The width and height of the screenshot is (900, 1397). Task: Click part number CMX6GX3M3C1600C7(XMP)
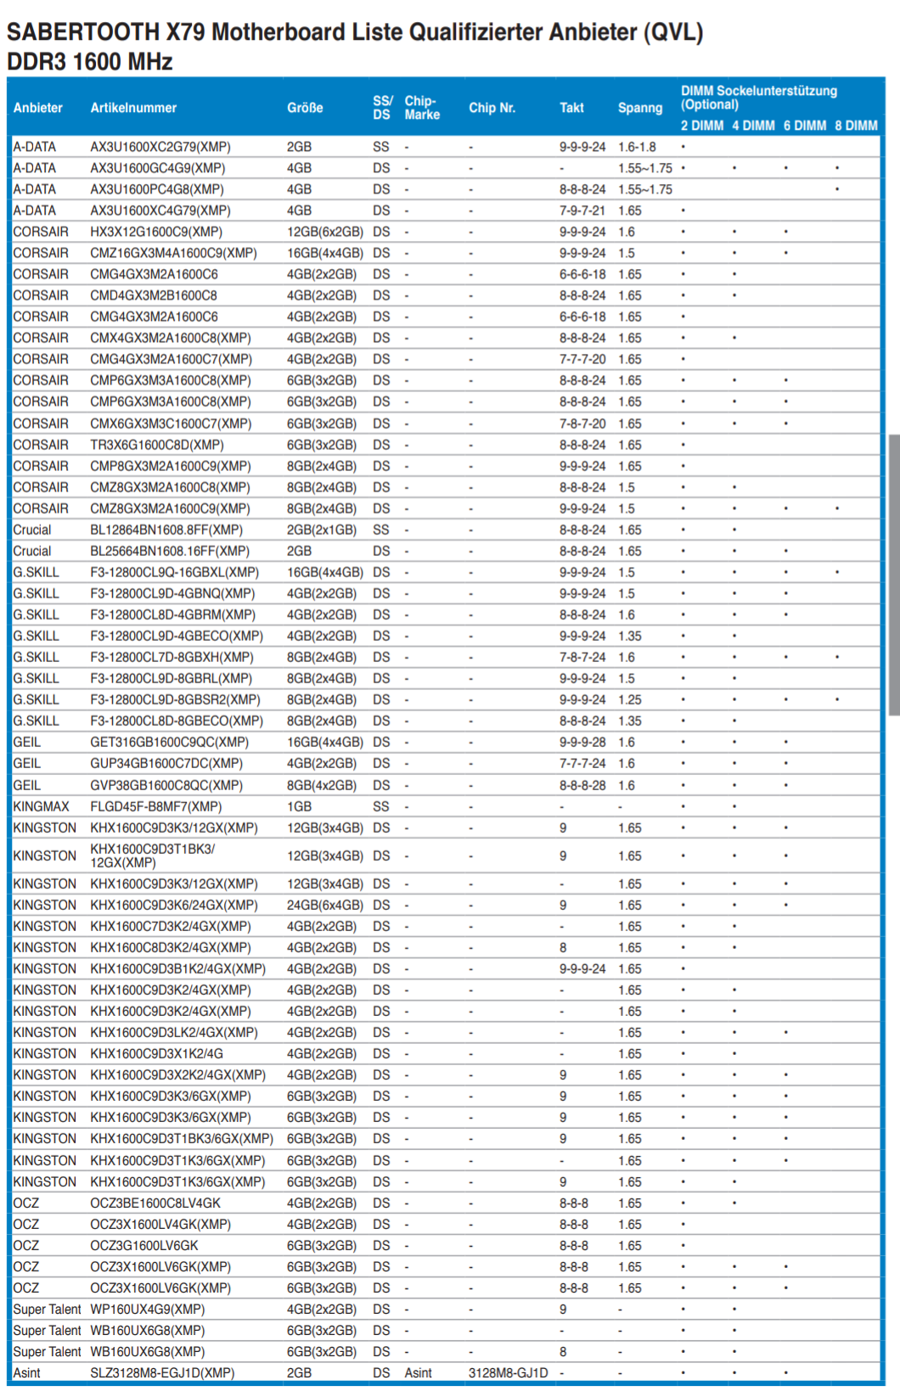[171, 424]
